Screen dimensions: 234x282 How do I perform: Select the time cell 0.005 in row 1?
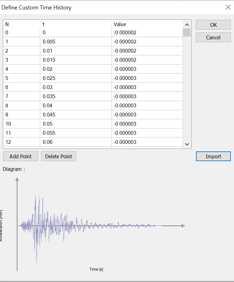click(76, 42)
